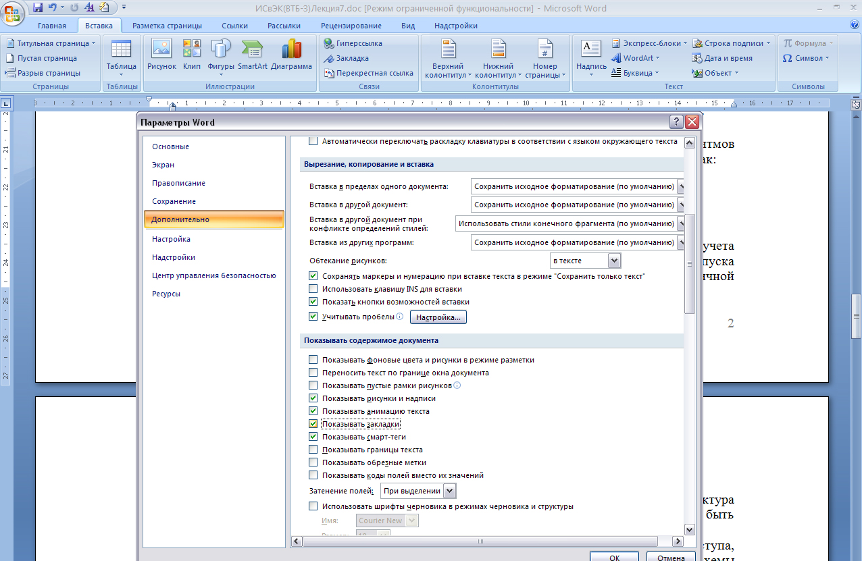This screenshot has width=862, height=561.
Task: Enable Показывать обрезные метки
Action: pyautogui.click(x=313, y=462)
